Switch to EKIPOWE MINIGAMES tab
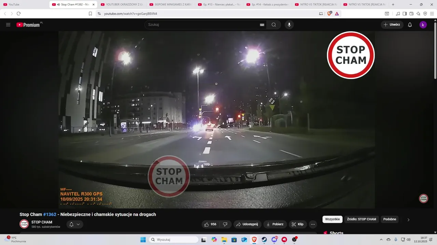 (x=170, y=4)
